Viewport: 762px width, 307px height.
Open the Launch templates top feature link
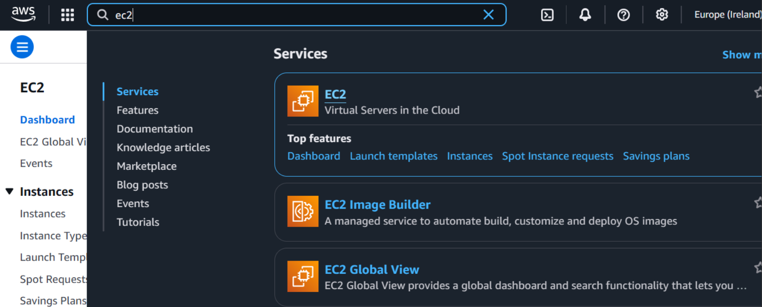(394, 156)
